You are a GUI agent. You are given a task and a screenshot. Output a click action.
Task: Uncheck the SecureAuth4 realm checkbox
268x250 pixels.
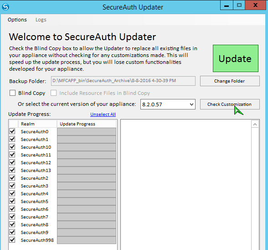click(x=12, y=193)
